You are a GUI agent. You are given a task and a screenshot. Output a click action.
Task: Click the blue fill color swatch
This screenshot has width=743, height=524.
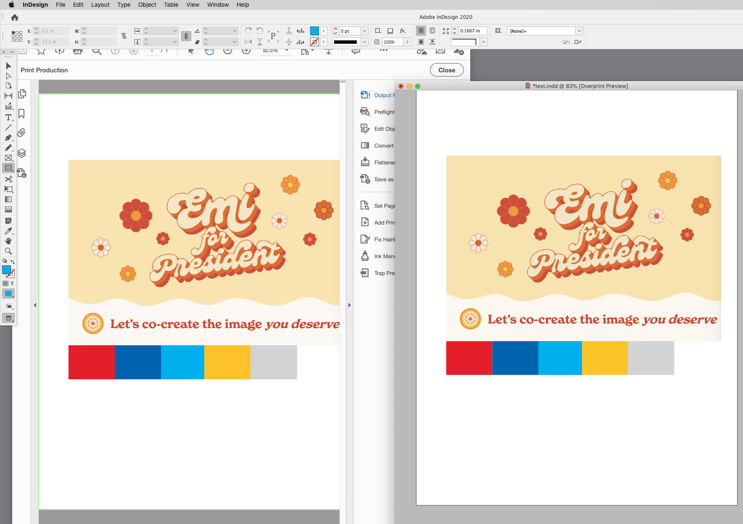(x=314, y=31)
